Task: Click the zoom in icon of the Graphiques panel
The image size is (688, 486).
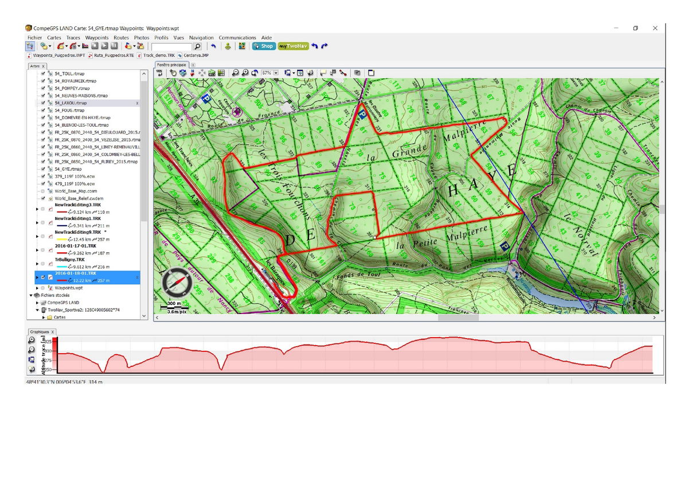Action: click(32, 340)
